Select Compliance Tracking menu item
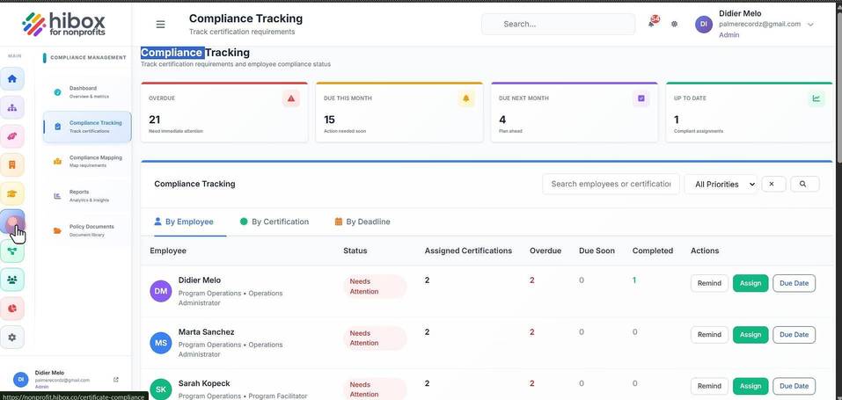This screenshot has width=842, height=400. 87,127
